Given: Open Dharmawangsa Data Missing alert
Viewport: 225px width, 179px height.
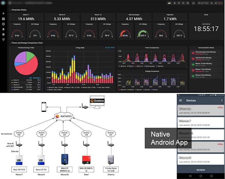Looking at the screenshot, I should pyautogui.click(x=206, y=53).
